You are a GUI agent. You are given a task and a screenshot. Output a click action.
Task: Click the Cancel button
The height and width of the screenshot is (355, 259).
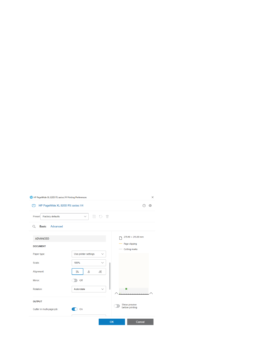140,322
